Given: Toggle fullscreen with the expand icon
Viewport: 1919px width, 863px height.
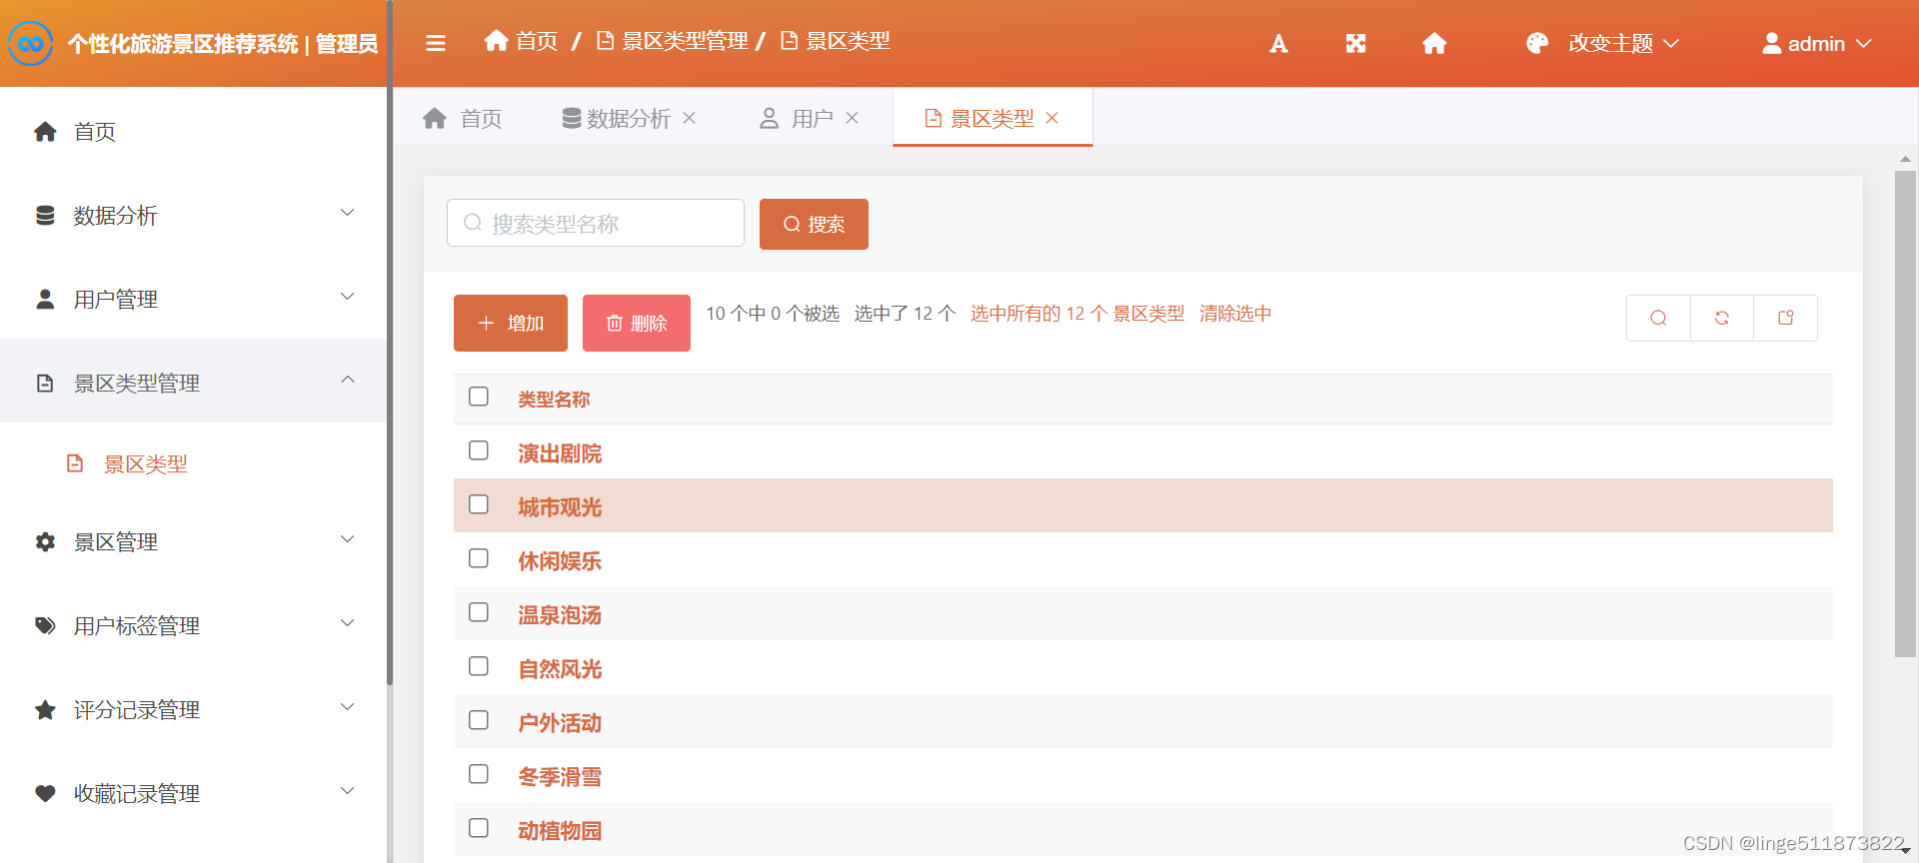Looking at the screenshot, I should point(1355,43).
